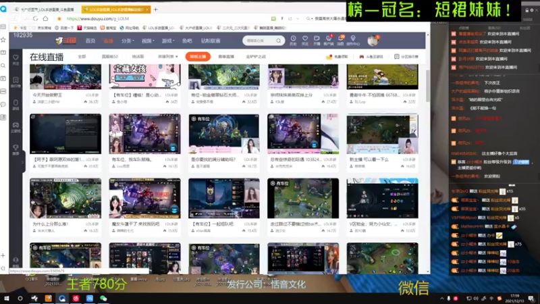Click the page vertical scrollbar
The width and height of the screenshot is (540, 304).
click(x=428, y=86)
